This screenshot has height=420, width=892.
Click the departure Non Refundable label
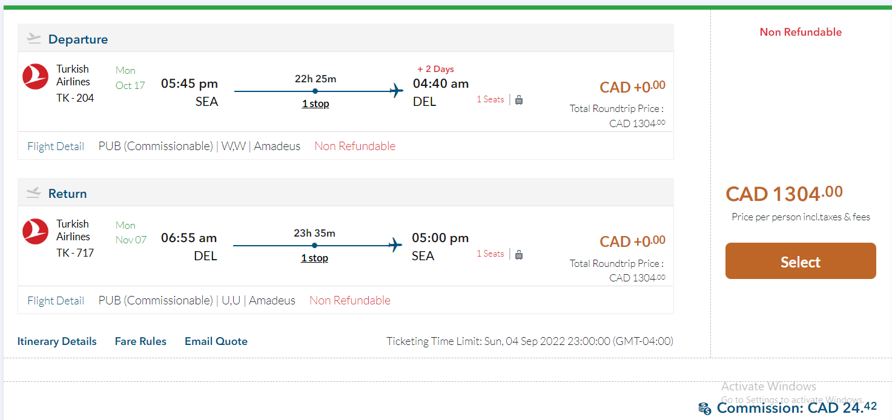click(355, 146)
